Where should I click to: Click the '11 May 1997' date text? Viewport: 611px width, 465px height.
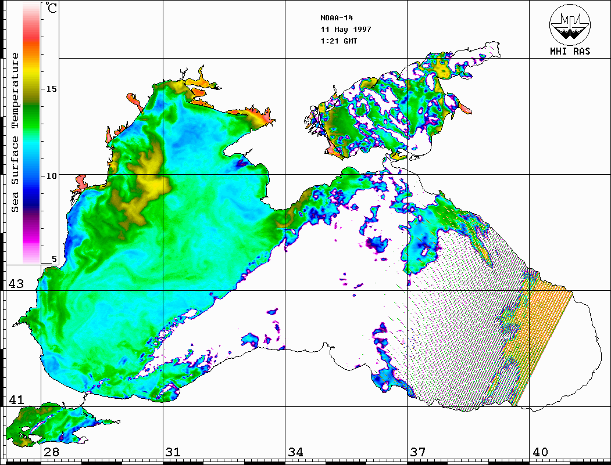(346, 30)
